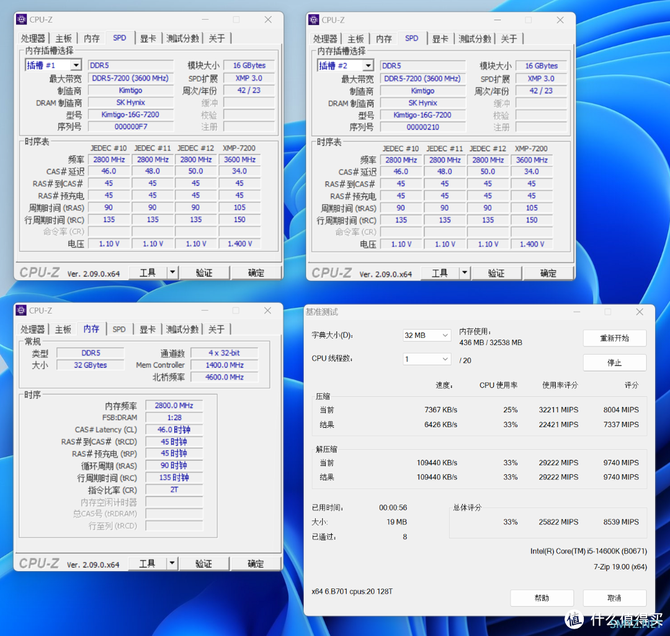Click 工具 button in slot #1 window
The width and height of the screenshot is (670, 636).
point(148,272)
